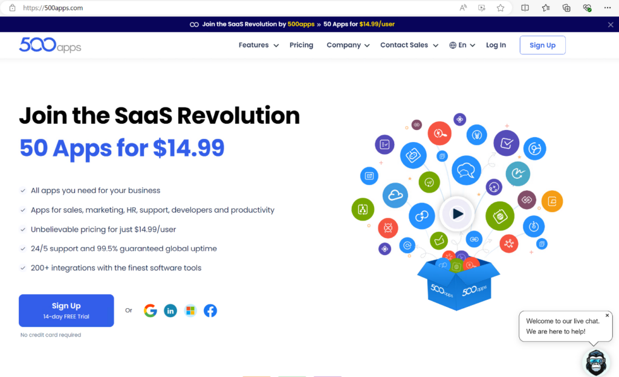Screen dimensions: 619x377
Task: Click the orange app icon at the right edge
Action: [552, 201]
